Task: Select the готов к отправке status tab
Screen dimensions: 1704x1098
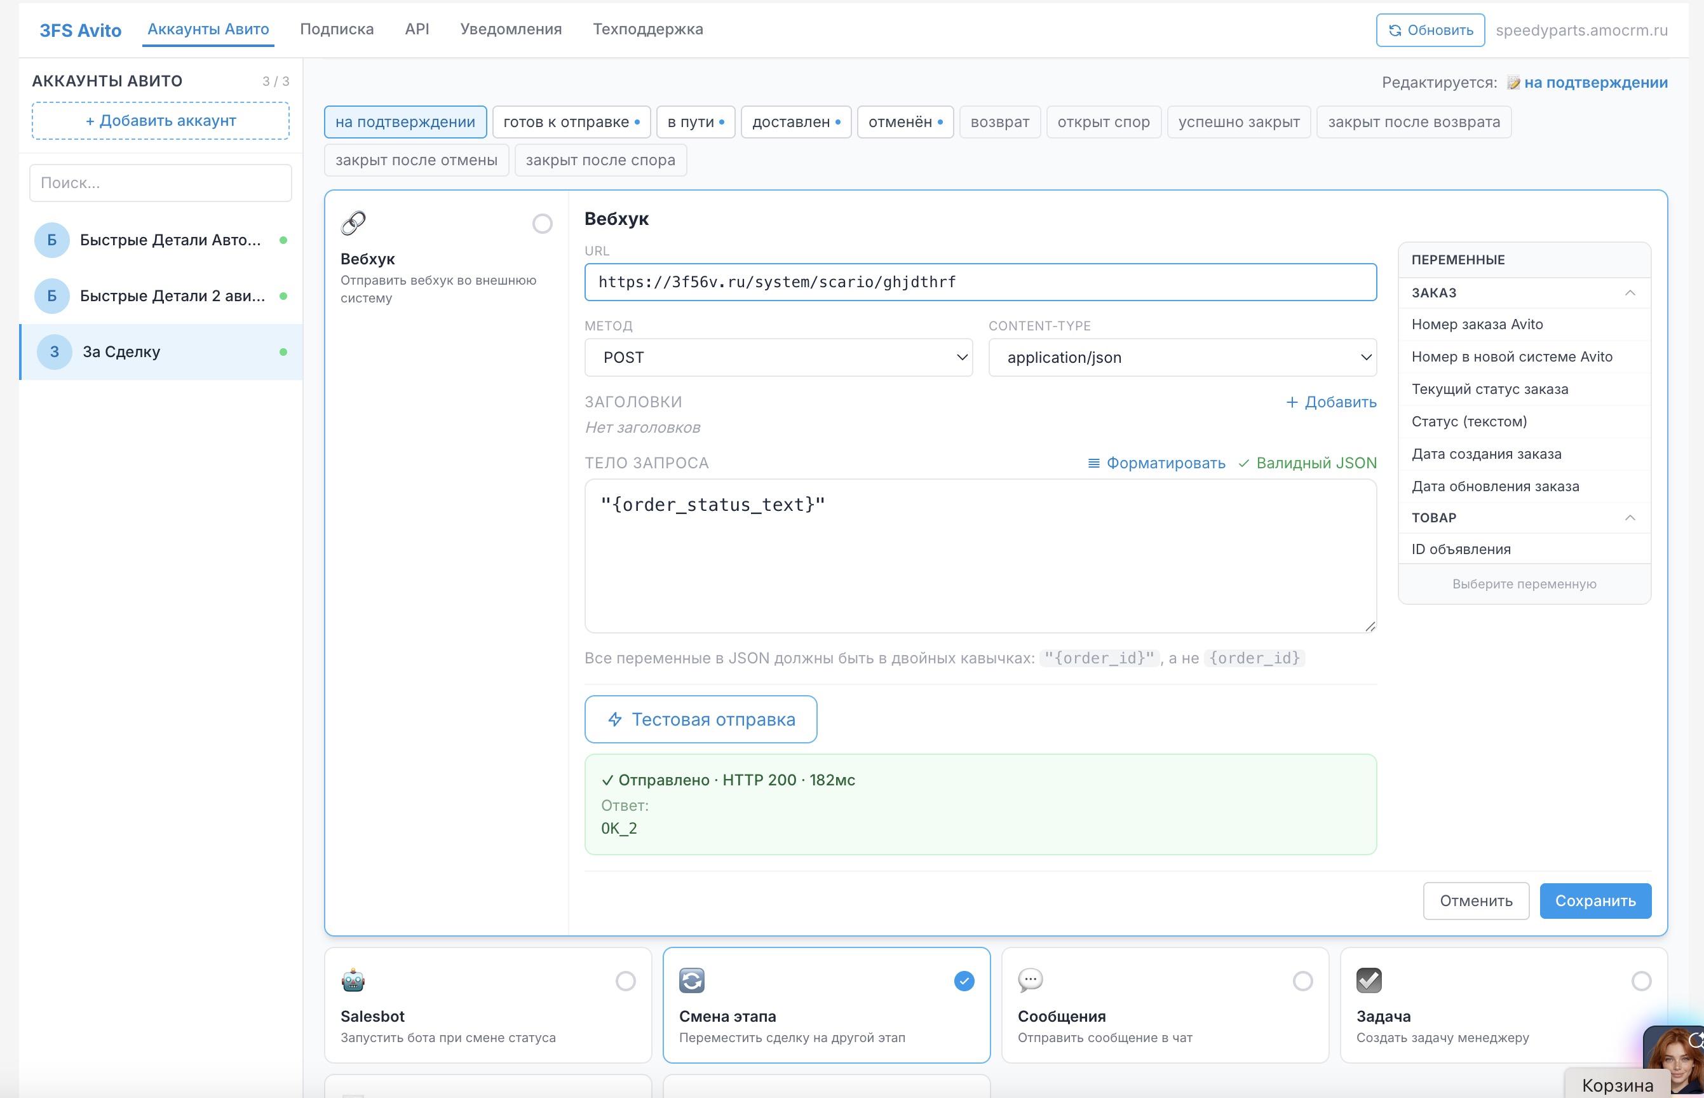Action: pos(571,122)
